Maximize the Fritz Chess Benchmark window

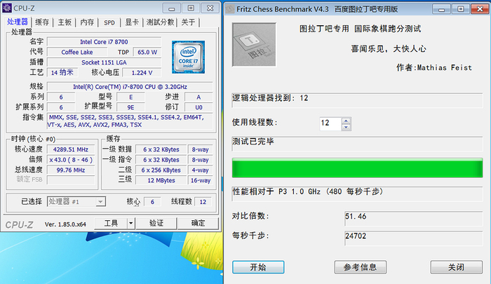(x=461, y=9)
